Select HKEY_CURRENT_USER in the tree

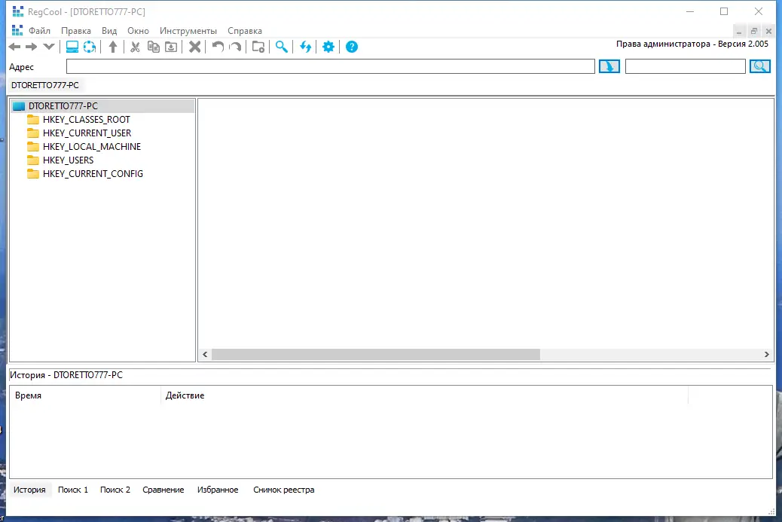(x=87, y=133)
